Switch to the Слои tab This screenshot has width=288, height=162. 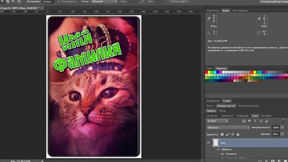pyautogui.click(x=255, y=116)
